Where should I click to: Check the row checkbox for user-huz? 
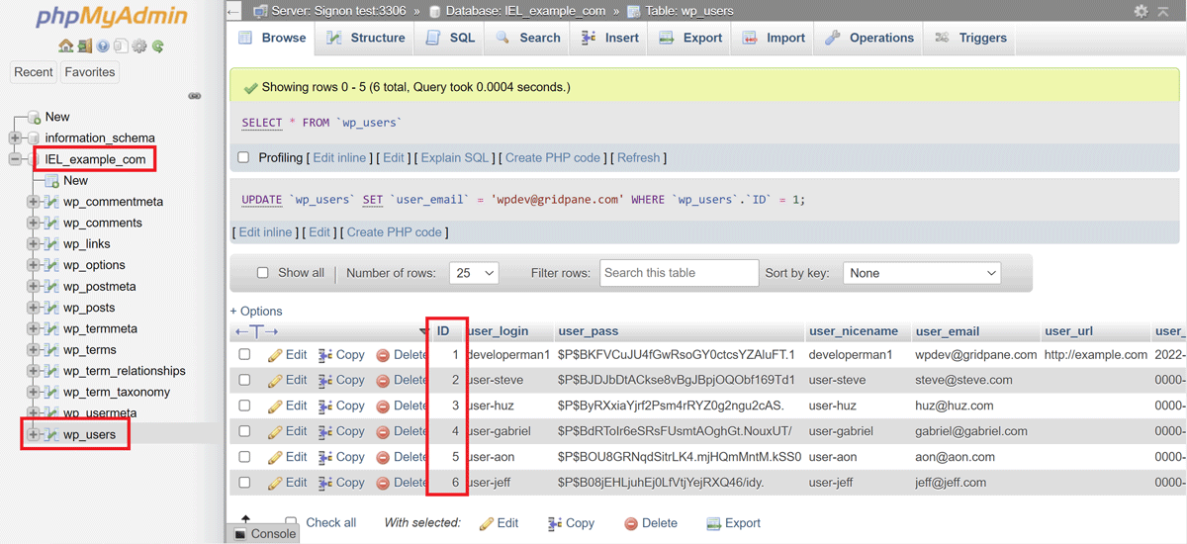coord(244,406)
